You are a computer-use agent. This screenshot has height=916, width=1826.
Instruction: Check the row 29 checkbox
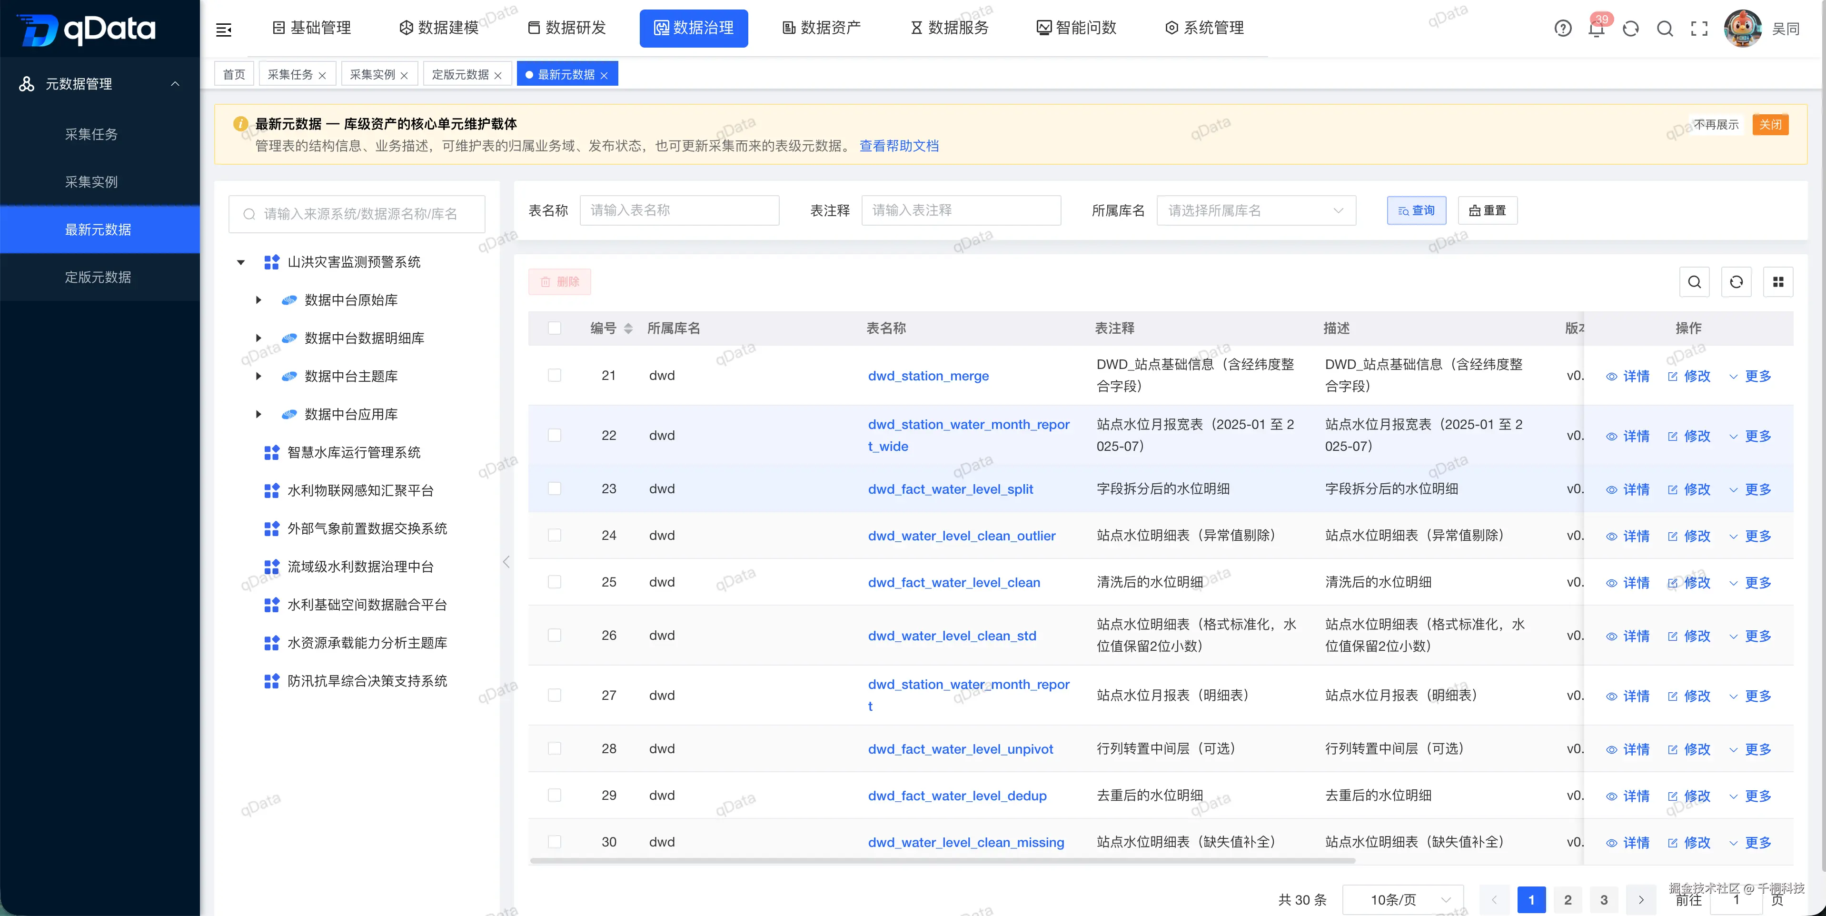[554, 796]
